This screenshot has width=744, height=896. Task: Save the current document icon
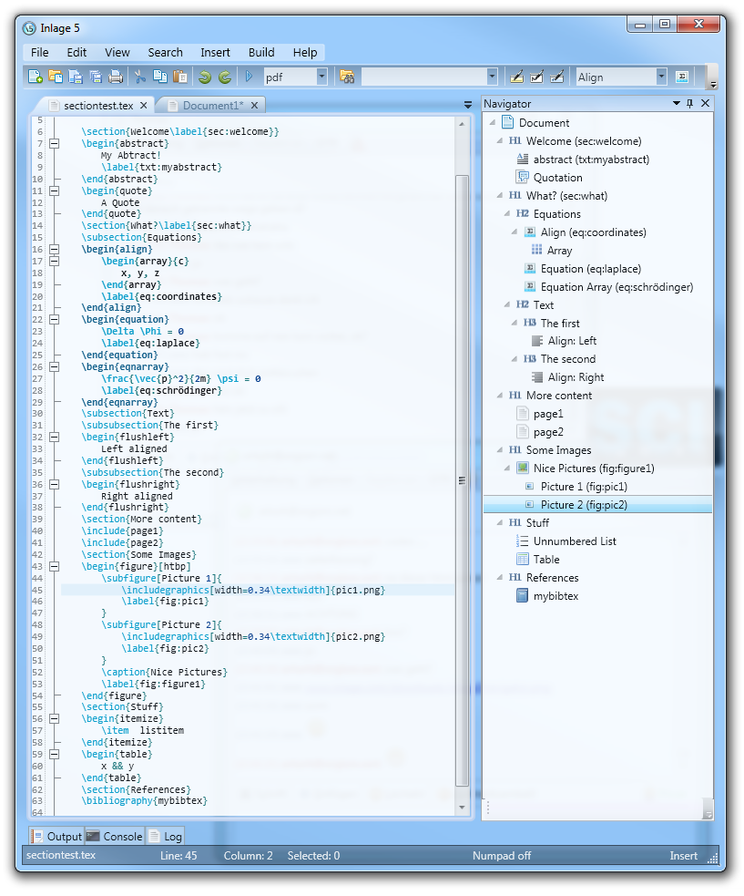76,77
